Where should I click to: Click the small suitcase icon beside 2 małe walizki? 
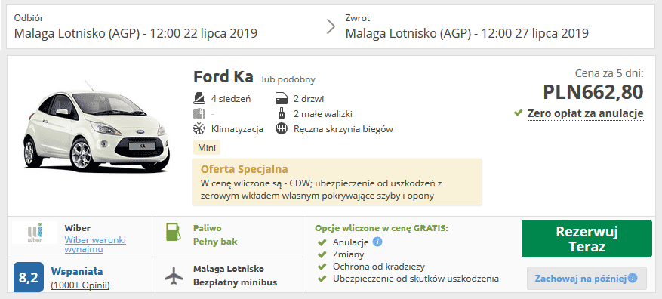[x=282, y=113]
